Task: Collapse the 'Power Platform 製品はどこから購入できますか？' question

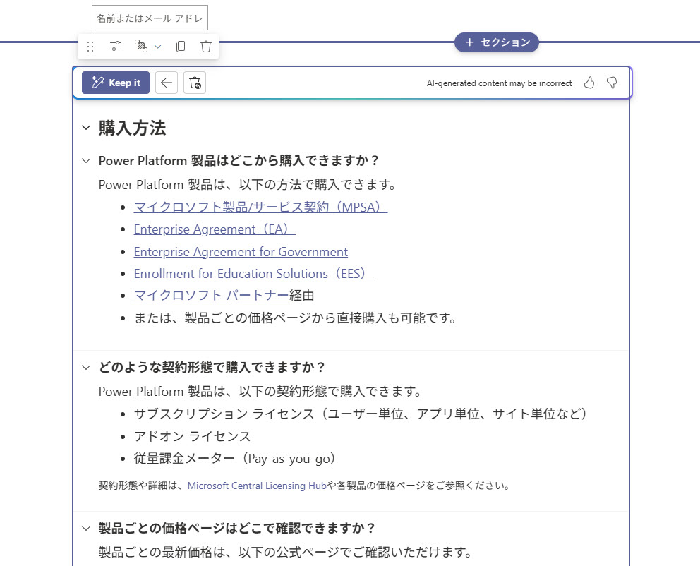Action: (86, 161)
